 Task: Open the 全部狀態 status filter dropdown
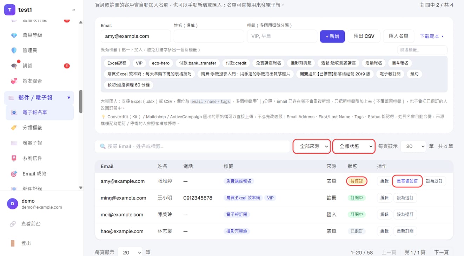click(x=353, y=146)
